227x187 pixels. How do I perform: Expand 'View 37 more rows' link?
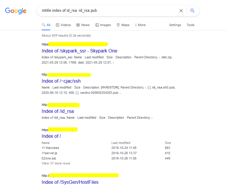(x=56, y=163)
